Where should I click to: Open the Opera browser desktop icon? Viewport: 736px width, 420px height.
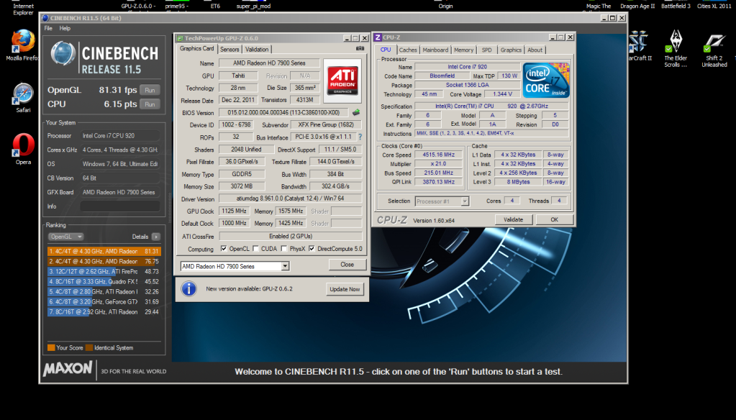(x=22, y=145)
